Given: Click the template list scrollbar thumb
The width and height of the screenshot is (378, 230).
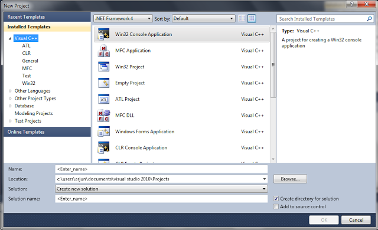Looking at the screenshot, I should 273,65.
